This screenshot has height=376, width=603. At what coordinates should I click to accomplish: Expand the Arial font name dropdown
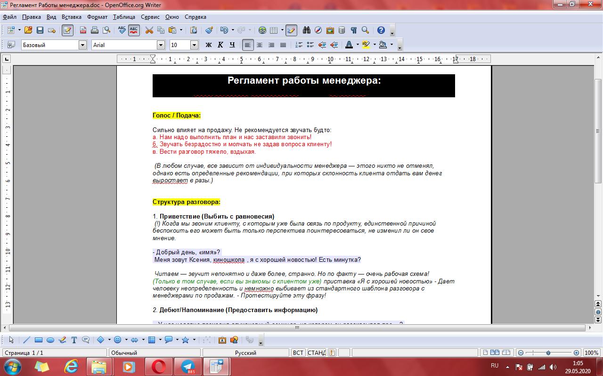161,45
